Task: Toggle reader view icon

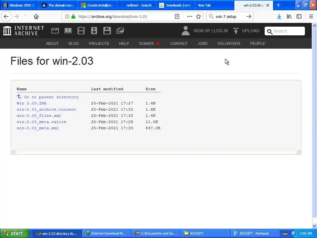Action: click(177, 17)
